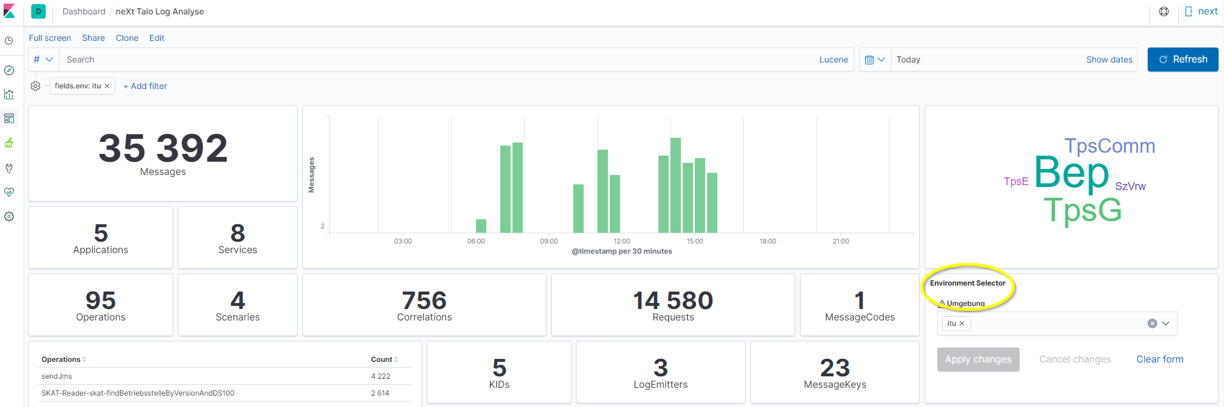Viewport: 1224px width, 407px height.
Task: Go to Dashboard breadcrumb
Action: point(84,11)
